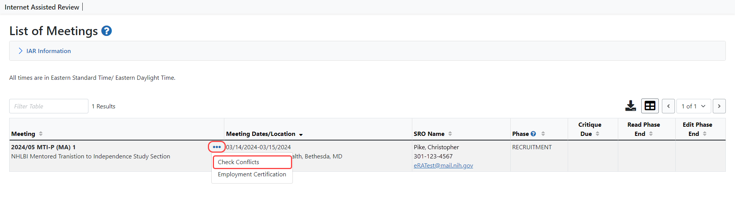Click the Pike, Christopher SRO name

pos(436,147)
